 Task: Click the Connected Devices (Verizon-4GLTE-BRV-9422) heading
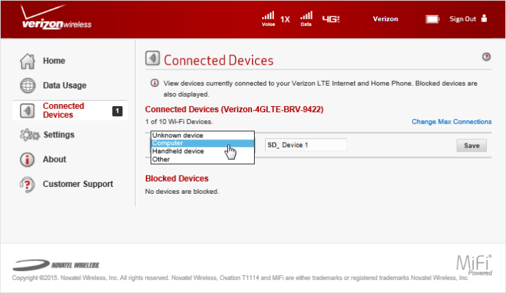pos(234,109)
